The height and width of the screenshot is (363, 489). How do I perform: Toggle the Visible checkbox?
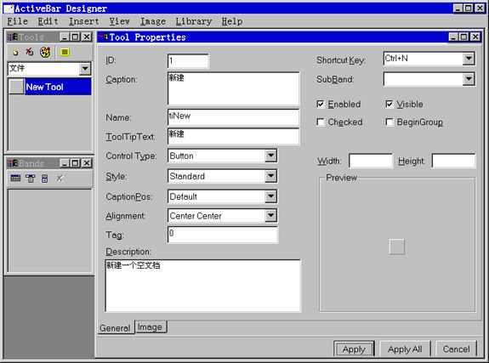click(x=389, y=105)
